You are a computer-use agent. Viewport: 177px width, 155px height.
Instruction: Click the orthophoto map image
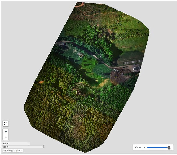[x=87, y=77]
